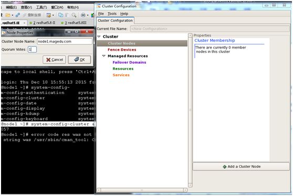
Task: Click the magnifier find icon in Xshell toolbar
Action: (x=74, y=15)
